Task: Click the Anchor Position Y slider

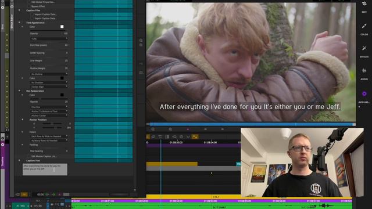Action: [x=52, y=128]
